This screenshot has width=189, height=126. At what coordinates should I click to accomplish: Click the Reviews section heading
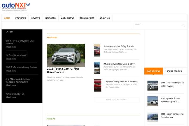point(51,119)
